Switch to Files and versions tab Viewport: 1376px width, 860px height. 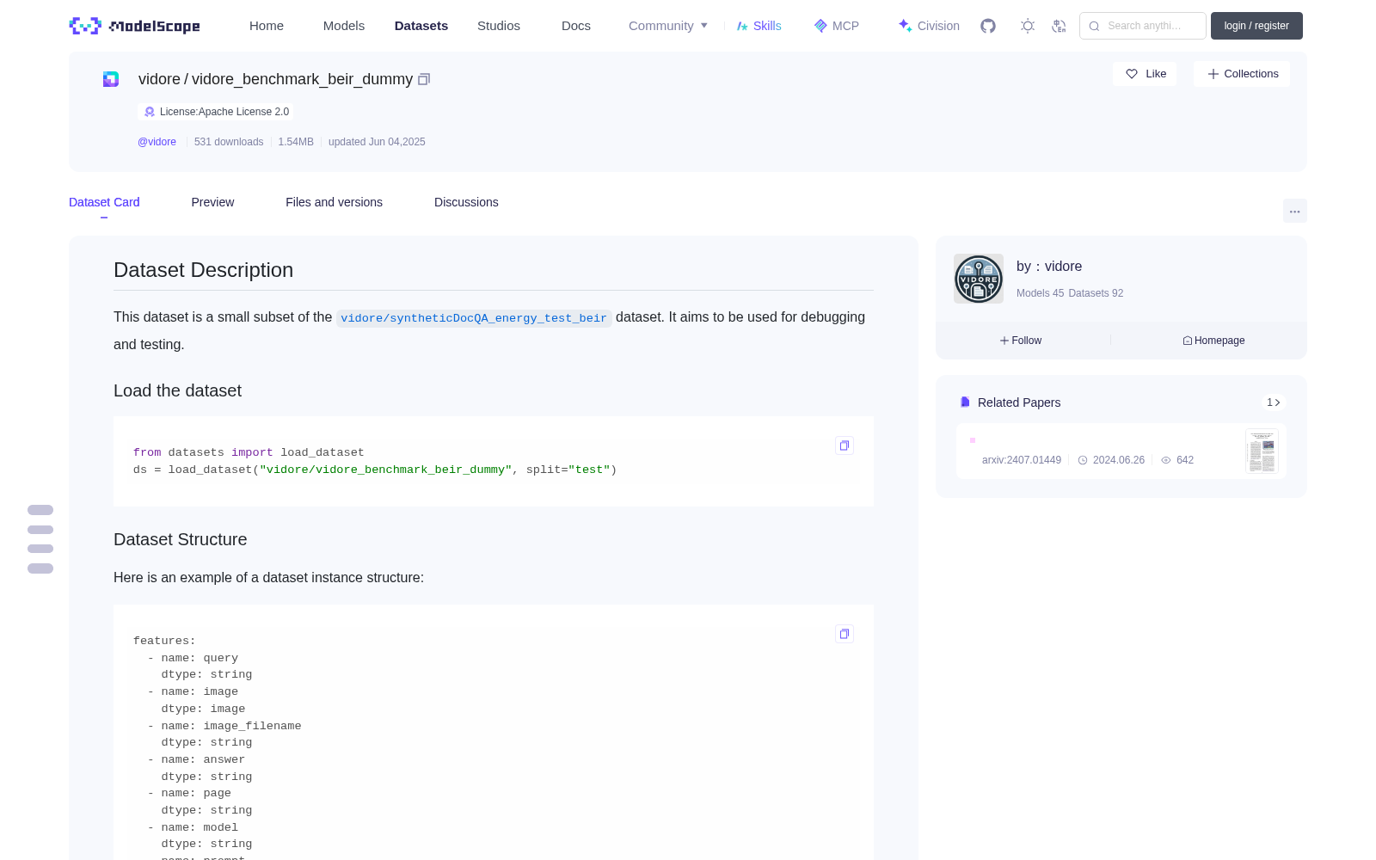click(334, 202)
